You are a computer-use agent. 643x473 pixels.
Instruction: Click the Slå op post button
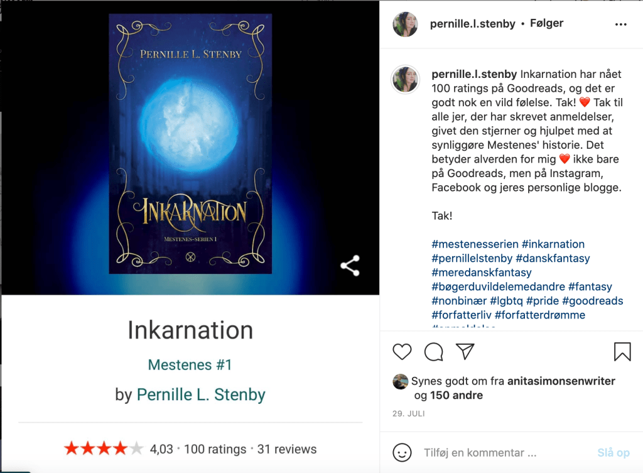coord(613,452)
